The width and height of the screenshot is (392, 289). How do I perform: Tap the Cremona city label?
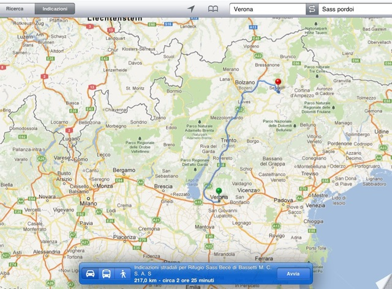tap(149, 229)
